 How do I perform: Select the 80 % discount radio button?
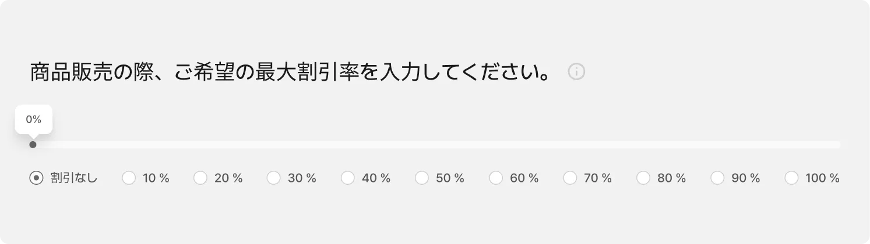643,178
